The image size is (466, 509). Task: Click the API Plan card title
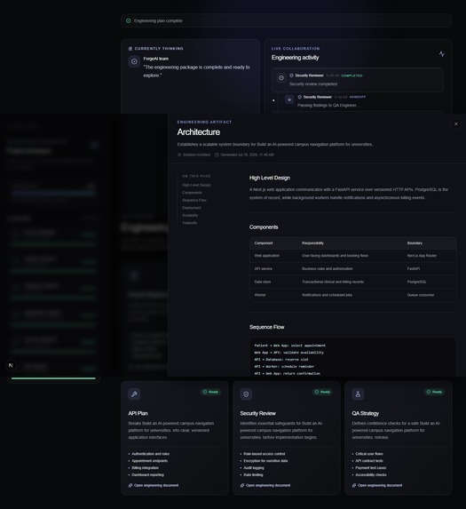pyautogui.click(x=138, y=413)
